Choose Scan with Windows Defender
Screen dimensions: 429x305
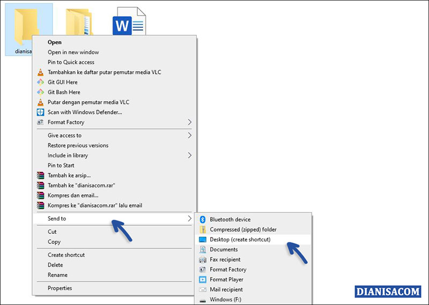click(x=114, y=112)
